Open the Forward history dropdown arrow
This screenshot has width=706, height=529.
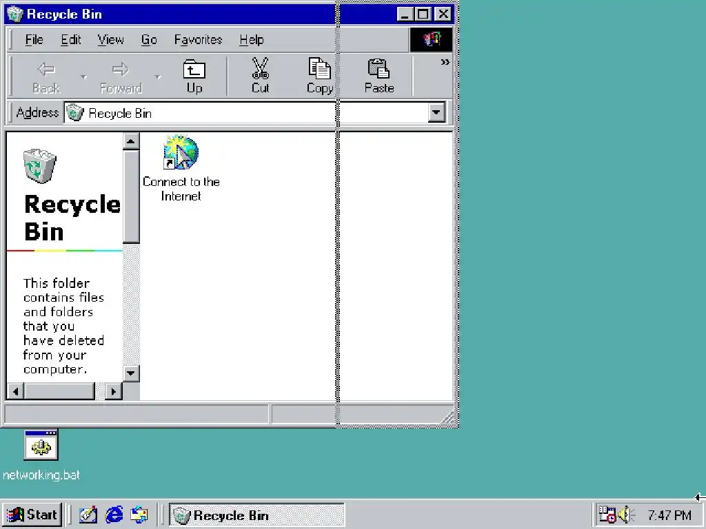click(x=158, y=77)
